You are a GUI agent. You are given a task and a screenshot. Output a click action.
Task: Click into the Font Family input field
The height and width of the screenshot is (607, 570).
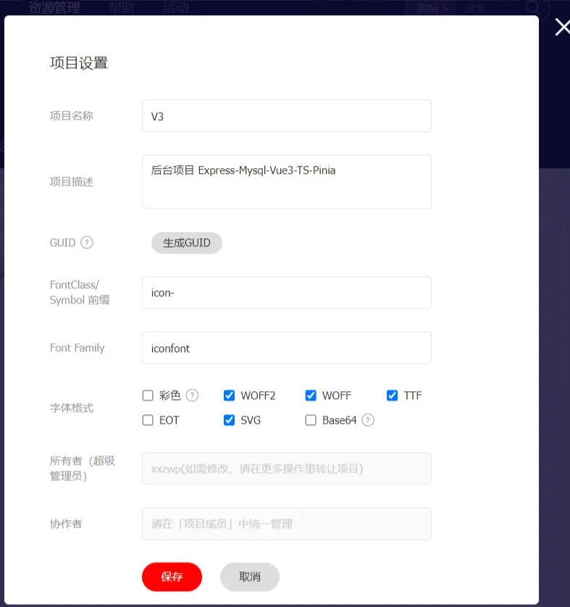pyautogui.click(x=287, y=348)
